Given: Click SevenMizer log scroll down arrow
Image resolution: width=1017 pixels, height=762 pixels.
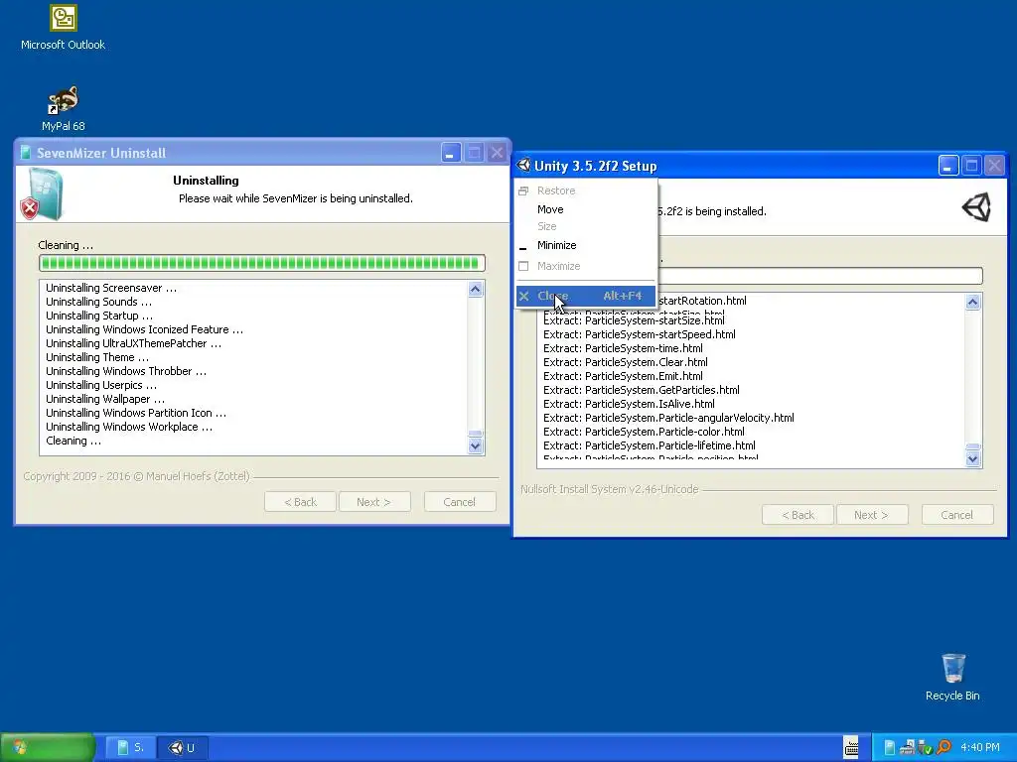Looking at the screenshot, I should coord(476,445).
